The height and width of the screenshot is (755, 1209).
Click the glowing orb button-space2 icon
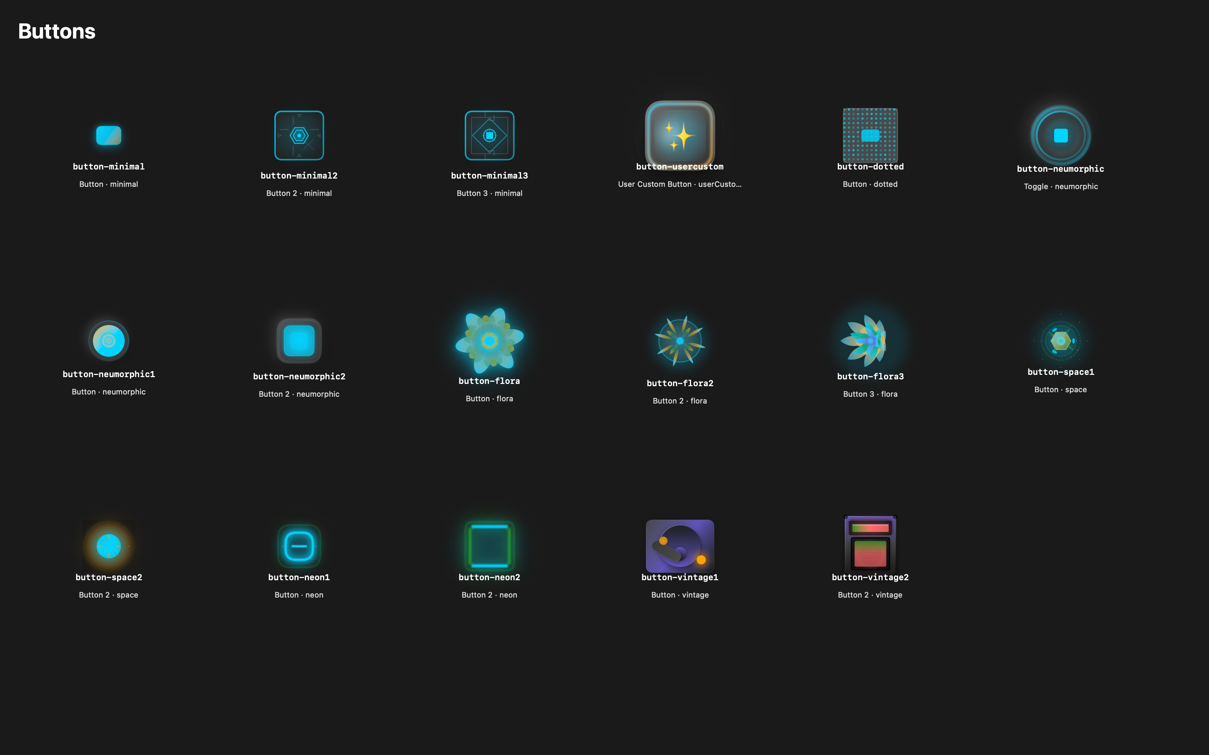[x=108, y=546]
